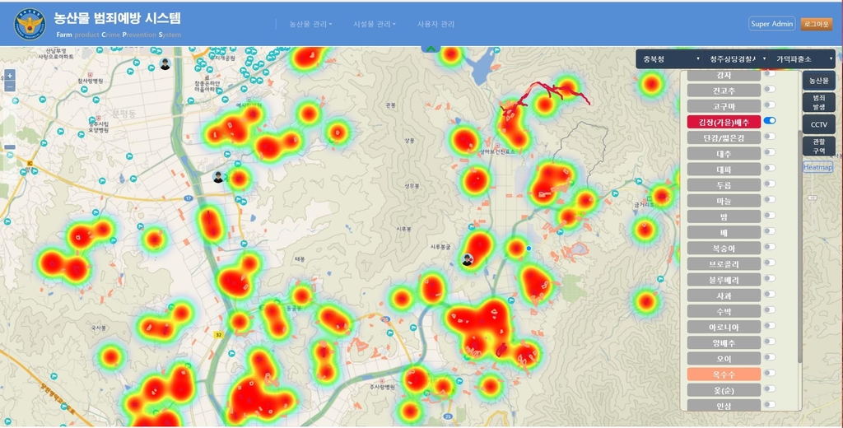Click the 주사랑병원 map label
Image resolution: width=843 pixels, height=428 pixels.
coord(382,387)
